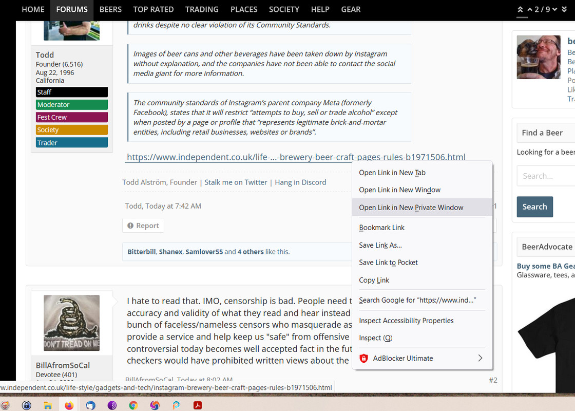
Task: Navigate to PLACES
Action: tap(244, 10)
